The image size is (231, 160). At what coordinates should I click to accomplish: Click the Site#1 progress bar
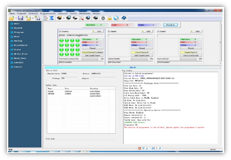pyautogui.click(x=92, y=59)
